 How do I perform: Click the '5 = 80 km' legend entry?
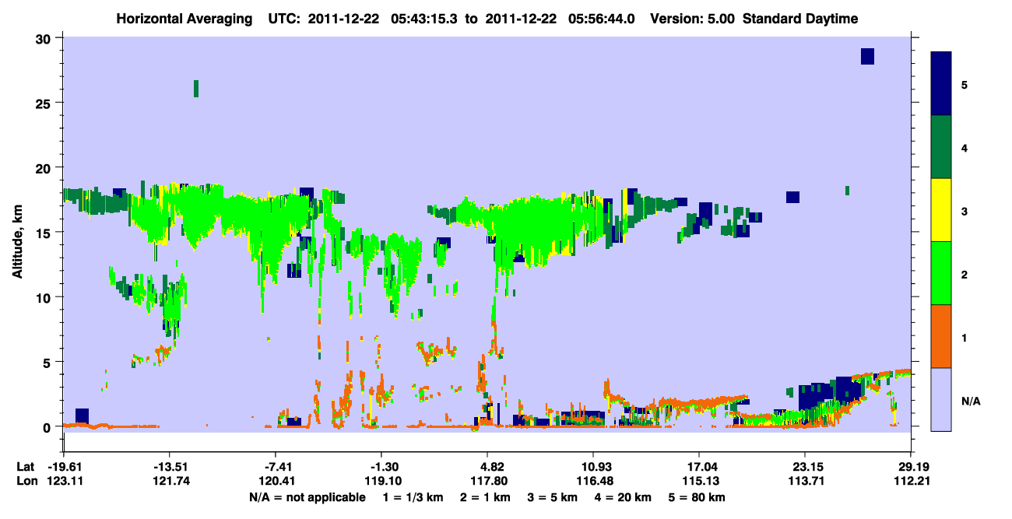698,497
